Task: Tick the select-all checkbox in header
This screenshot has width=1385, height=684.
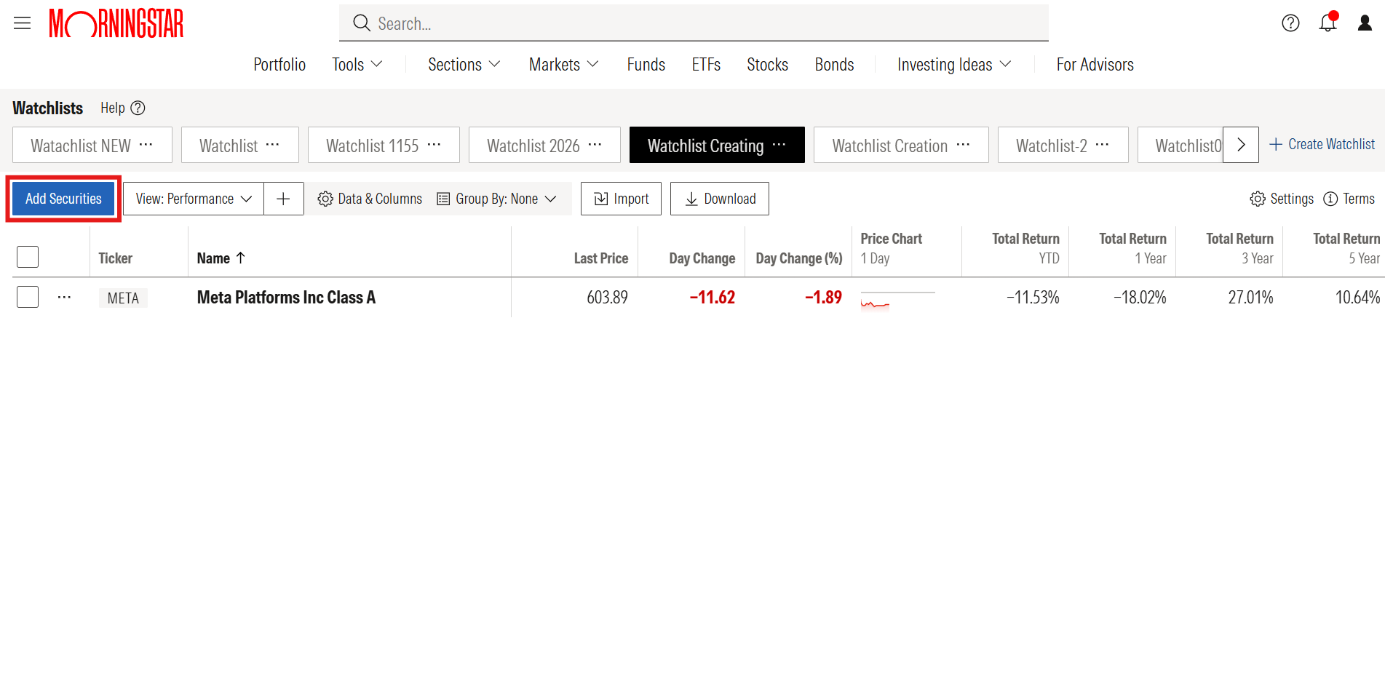Action: pos(28,257)
